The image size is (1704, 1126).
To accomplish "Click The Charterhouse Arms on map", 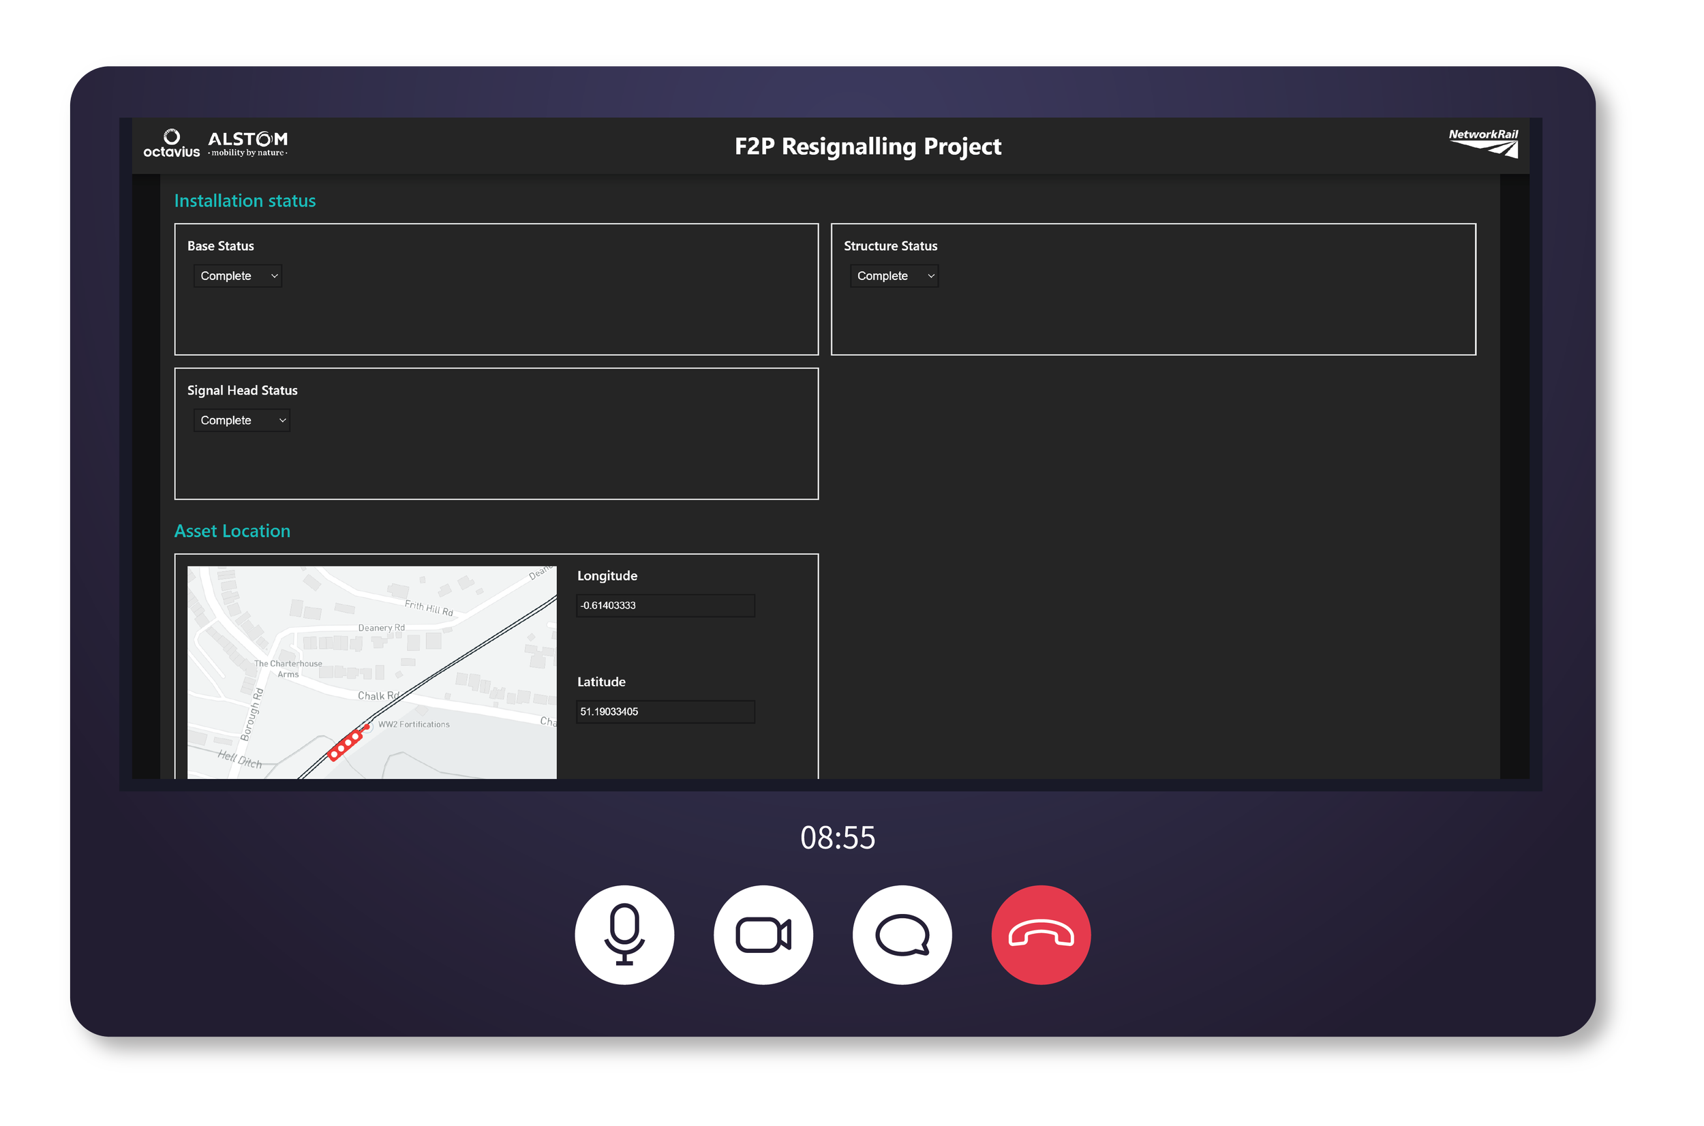I will 288,668.
